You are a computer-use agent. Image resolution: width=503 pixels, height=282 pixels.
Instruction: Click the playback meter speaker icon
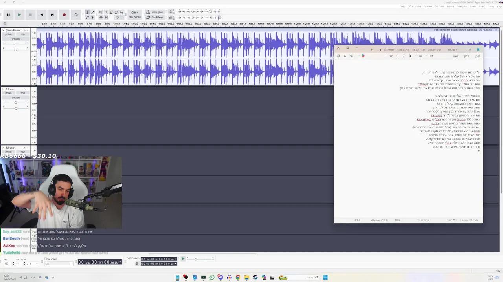[x=171, y=18]
